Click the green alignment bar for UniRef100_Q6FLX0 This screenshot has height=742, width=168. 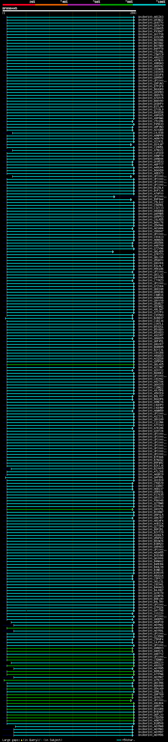pos(71,715)
